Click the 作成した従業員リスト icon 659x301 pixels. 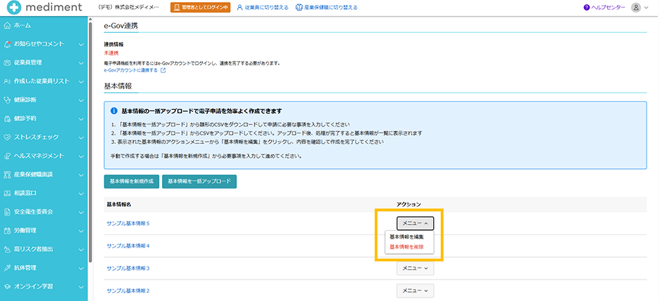point(7,81)
